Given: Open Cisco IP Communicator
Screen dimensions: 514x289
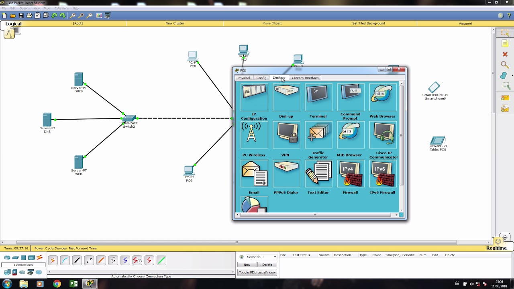Looking at the screenshot, I should [383, 135].
